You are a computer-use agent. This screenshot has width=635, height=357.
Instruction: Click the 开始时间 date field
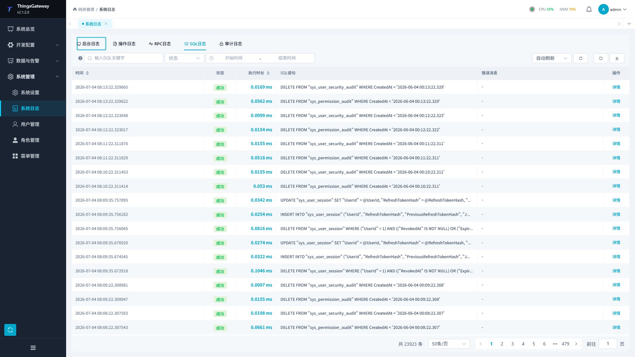tap(233, 58)
